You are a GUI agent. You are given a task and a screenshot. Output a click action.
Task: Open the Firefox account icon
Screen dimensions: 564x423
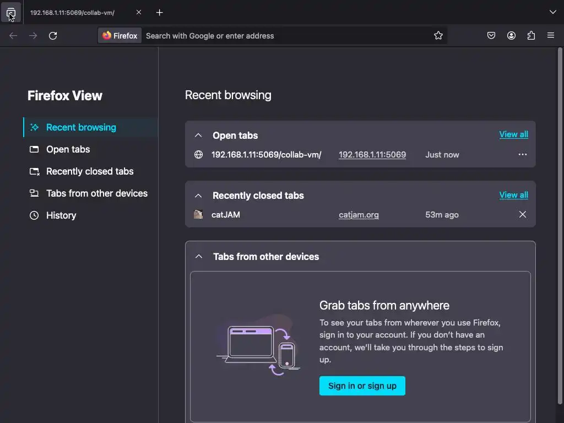511,35
